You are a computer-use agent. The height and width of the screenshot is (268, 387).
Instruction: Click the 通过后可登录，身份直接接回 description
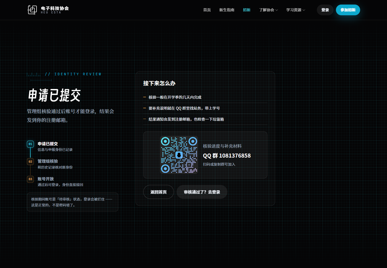point(60,185)
